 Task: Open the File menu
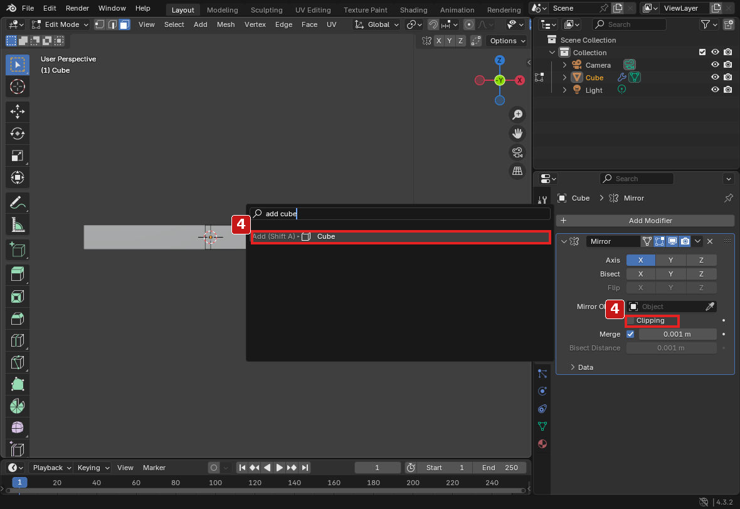(x=28, y=8)
